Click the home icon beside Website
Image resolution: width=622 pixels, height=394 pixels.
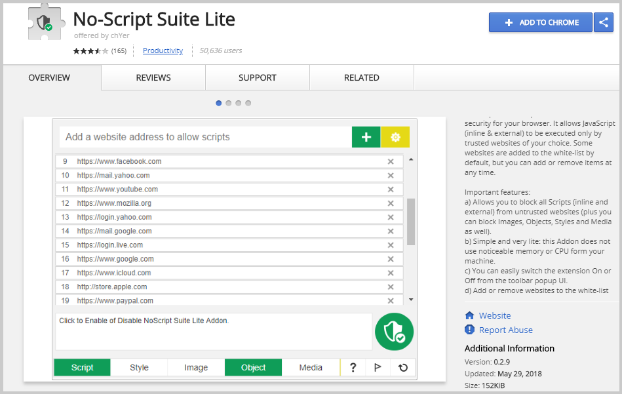[x=470, y=315]
